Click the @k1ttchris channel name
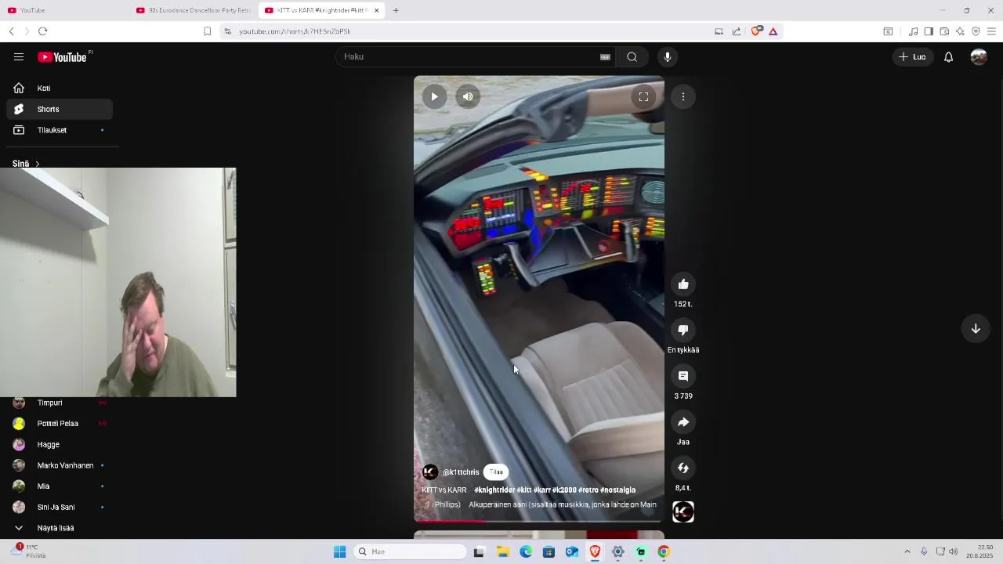Screen dimensions: 1003x564 (x=461, y=472)
